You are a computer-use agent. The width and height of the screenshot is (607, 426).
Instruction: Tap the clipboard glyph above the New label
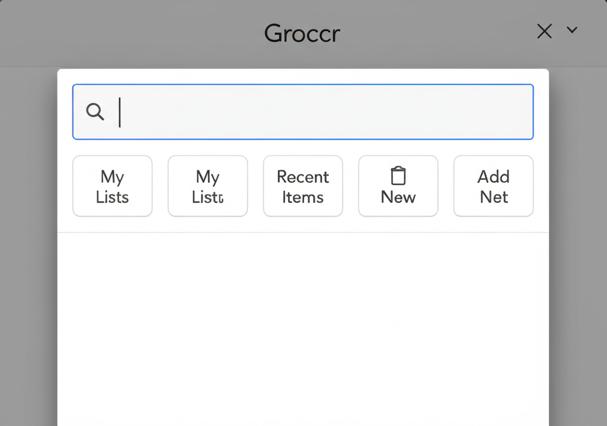tap(398, 176)
